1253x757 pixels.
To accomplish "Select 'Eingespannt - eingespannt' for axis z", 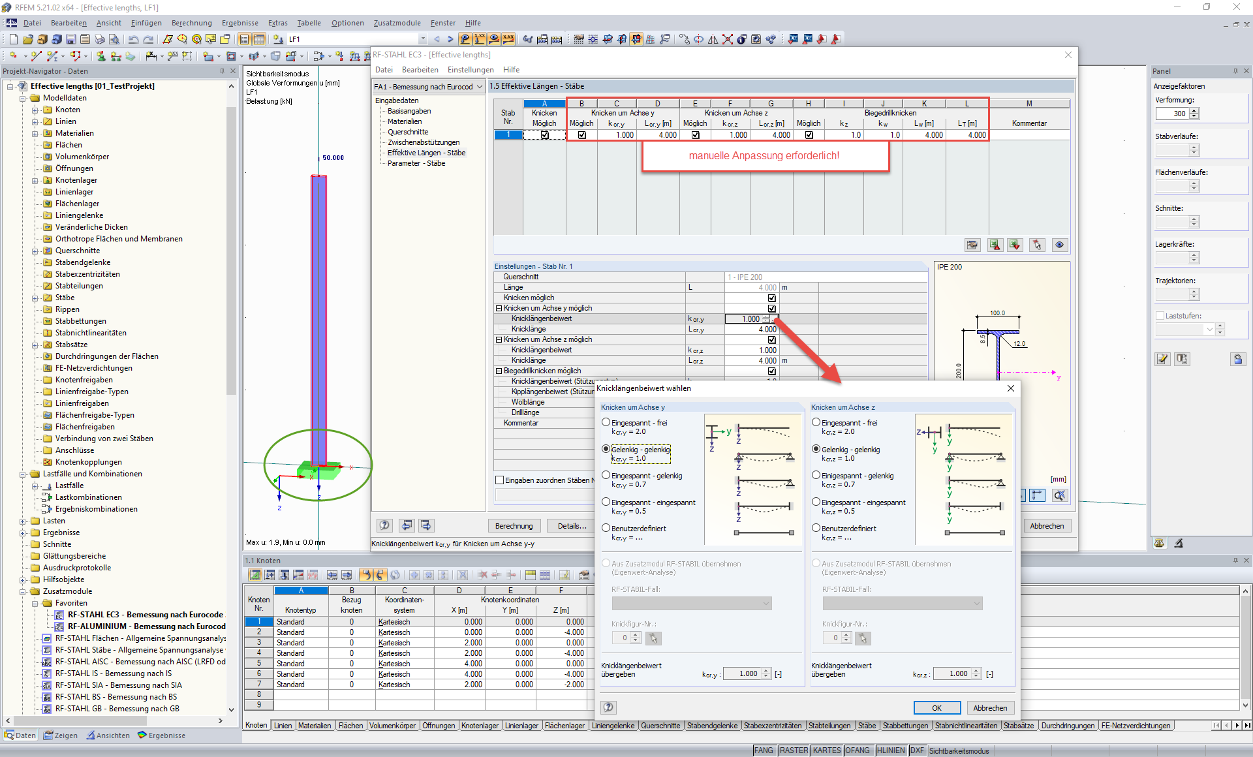I will 816,502.
